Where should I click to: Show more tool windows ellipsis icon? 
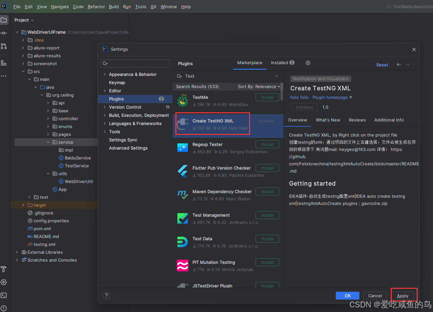pos(4,76)
